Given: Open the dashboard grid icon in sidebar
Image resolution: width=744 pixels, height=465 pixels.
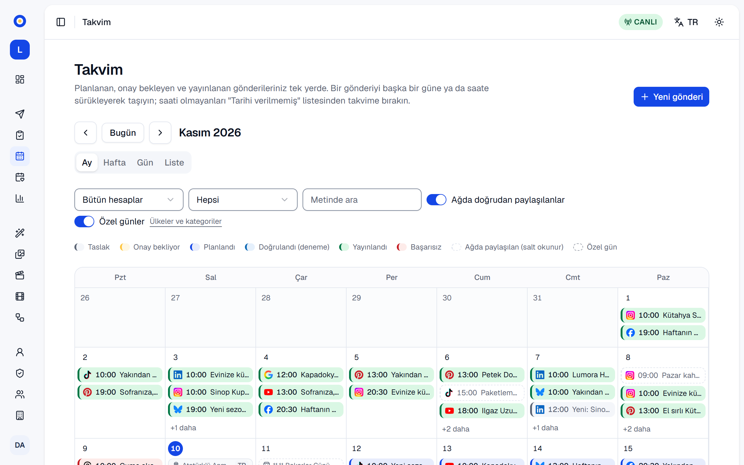Looking at the screenshot, I should 20,79.
